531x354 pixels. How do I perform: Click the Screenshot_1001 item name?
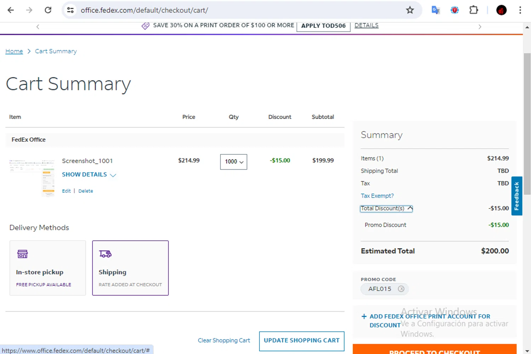pyautogui.click(x=87, y=161)
